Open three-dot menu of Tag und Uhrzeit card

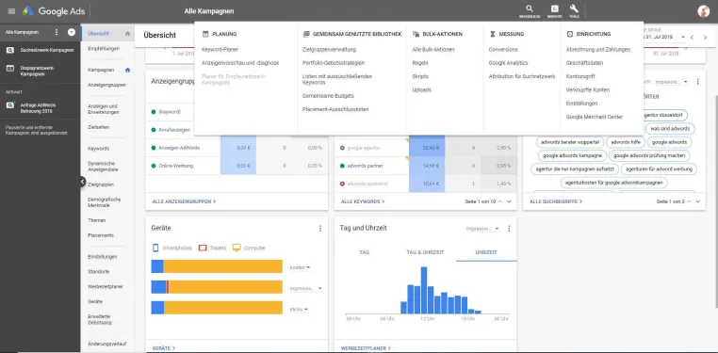point(509,228)
